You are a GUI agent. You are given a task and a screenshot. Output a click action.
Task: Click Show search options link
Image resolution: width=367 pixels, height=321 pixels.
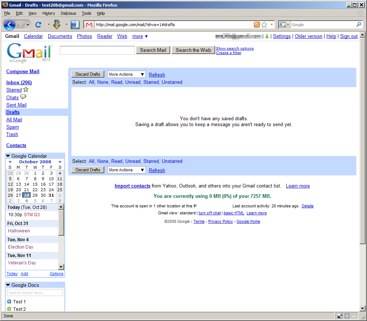tap(235, 49)
